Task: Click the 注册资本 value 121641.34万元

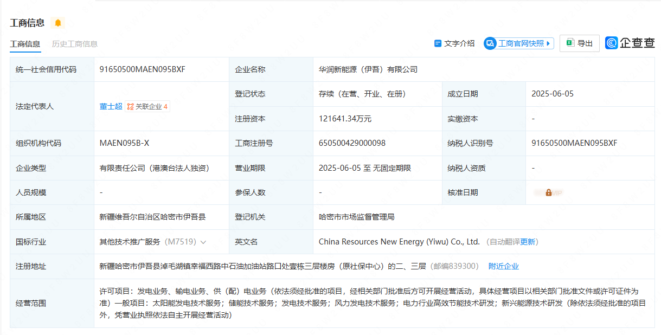Action: tap(345, 119)
